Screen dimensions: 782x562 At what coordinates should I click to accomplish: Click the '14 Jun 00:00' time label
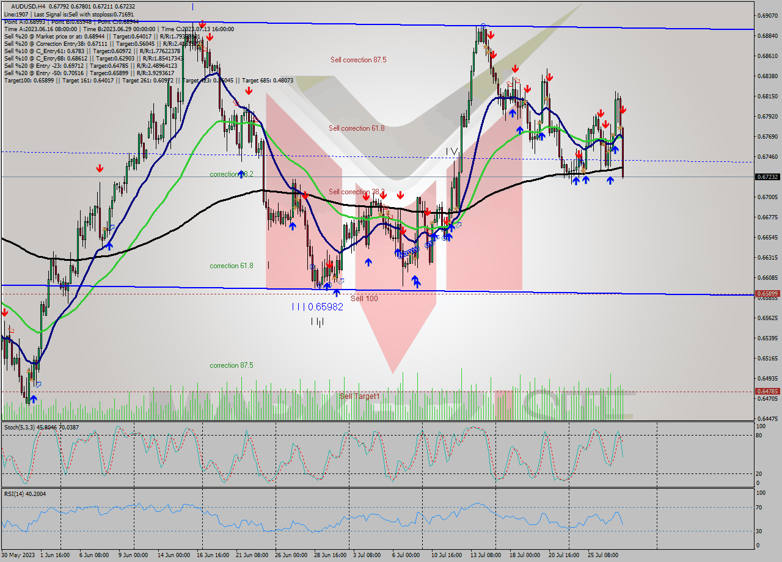173,555
